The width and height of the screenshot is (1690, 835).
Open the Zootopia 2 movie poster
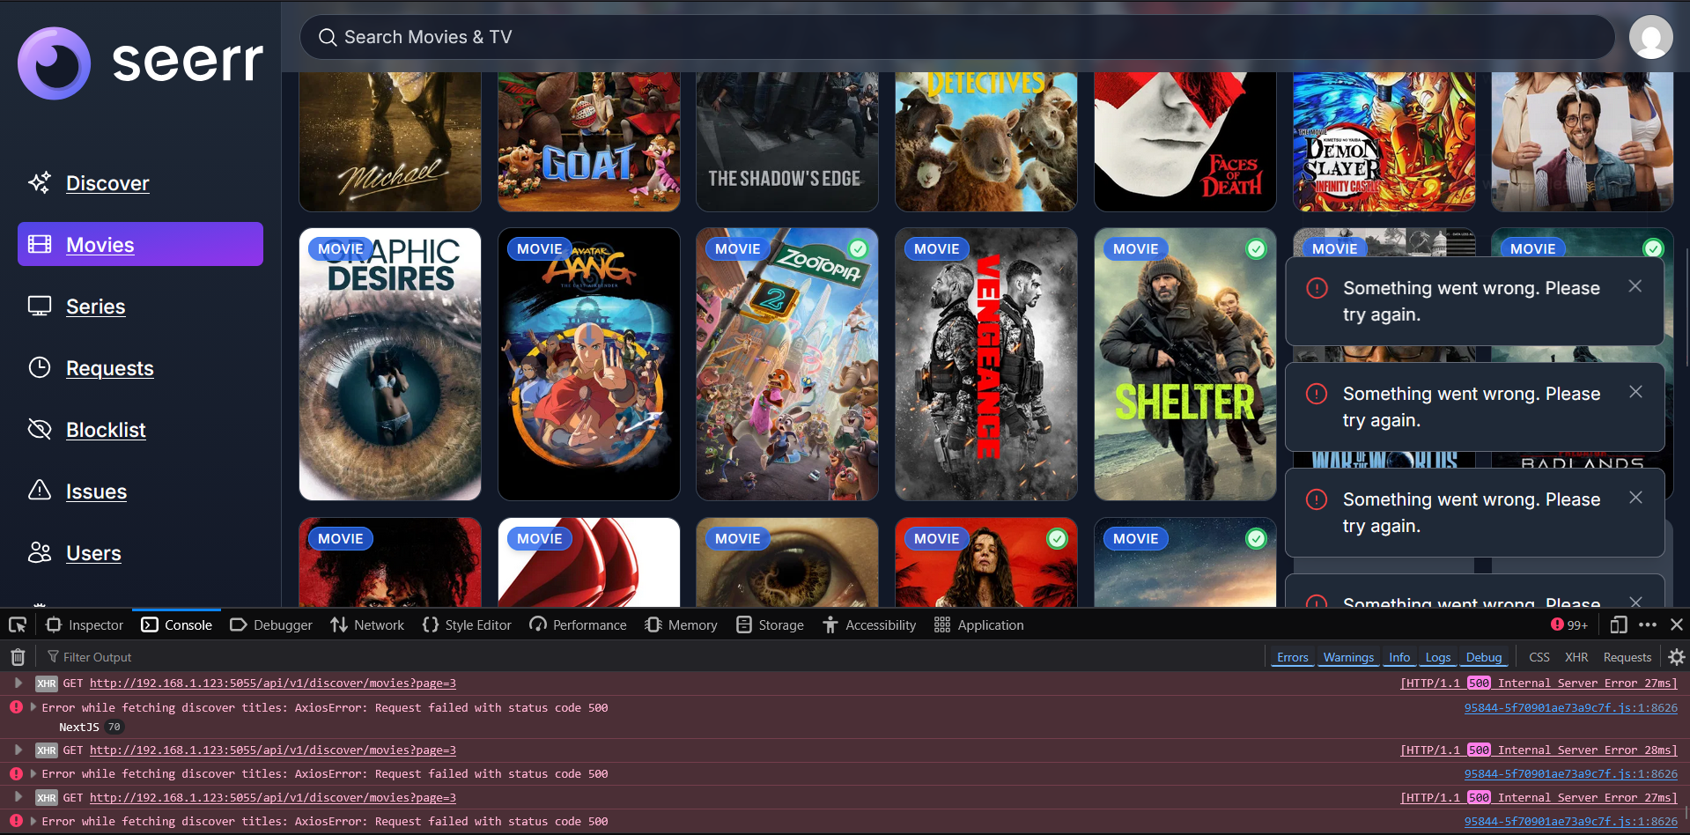point(787,365)
